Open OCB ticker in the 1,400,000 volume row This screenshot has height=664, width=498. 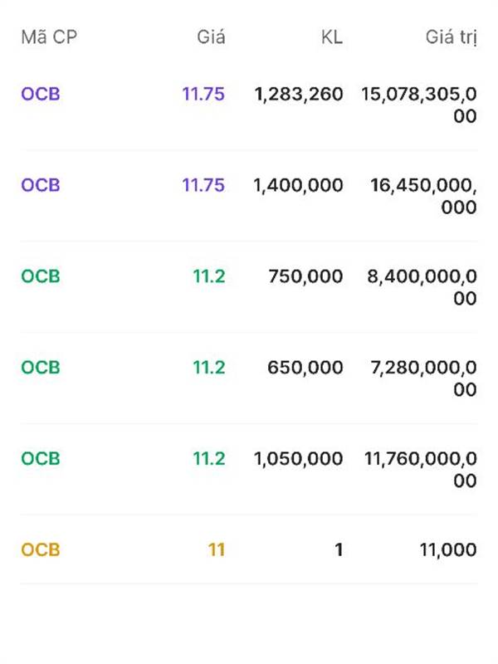click(x=41, y=185)
